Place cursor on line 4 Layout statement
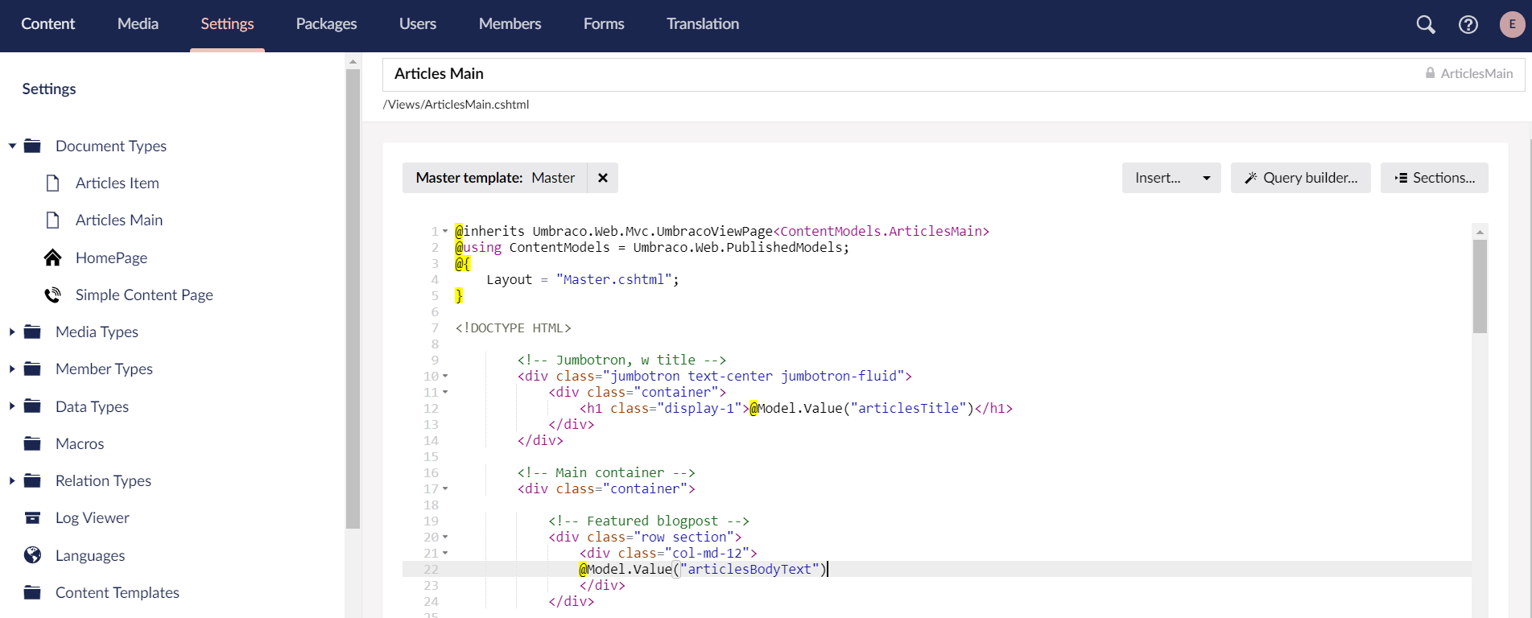The image size is (1532, 618). (583, 279)
